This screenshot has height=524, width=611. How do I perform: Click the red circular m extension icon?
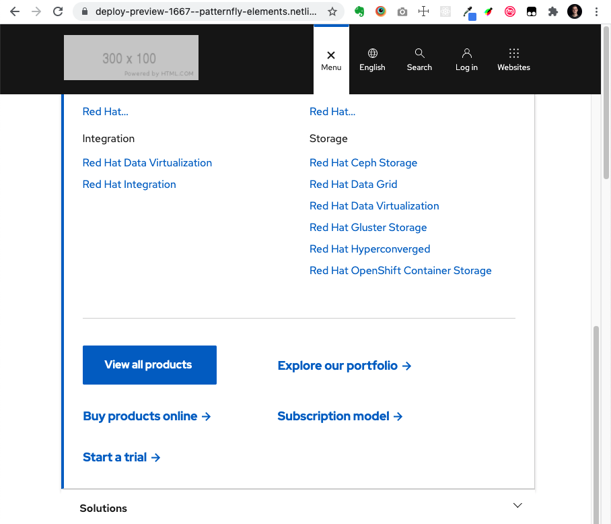[509, 12]
